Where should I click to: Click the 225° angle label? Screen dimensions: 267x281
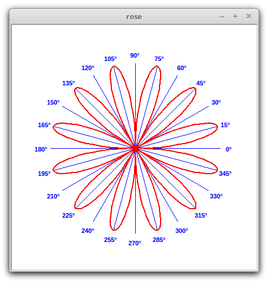pyautogui.click(x=68, y=215)
